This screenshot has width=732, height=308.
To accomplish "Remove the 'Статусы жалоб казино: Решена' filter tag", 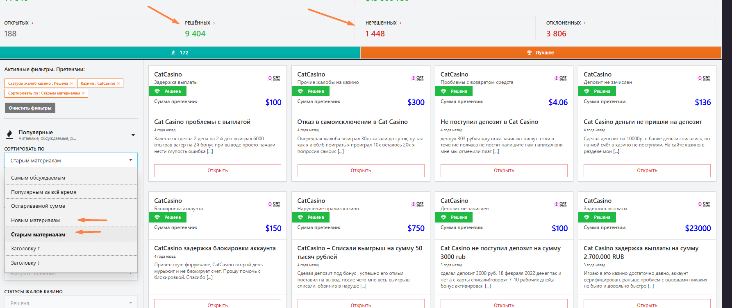I will tap(71, 83).
